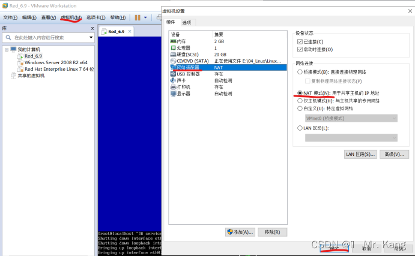This screenshot has height=256, width=415.
Task: Toggle the Connected (已连接) checkbox
Action: point(300,41)
